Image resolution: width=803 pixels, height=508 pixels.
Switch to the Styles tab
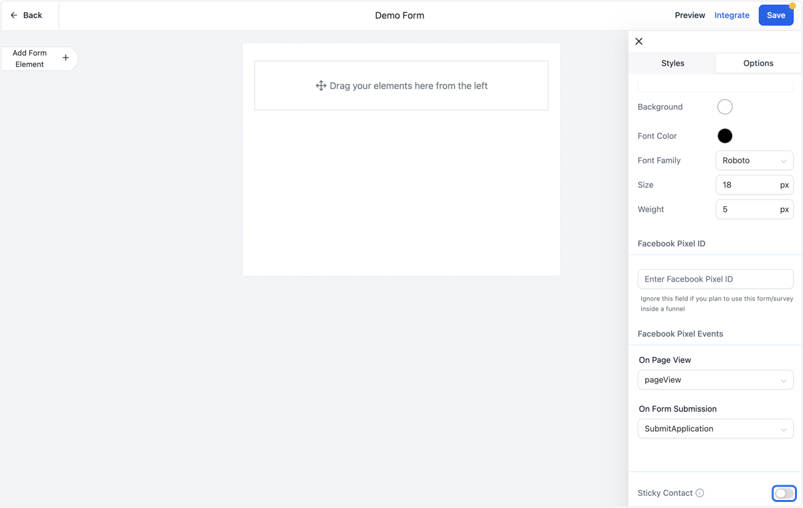(673, 63)
